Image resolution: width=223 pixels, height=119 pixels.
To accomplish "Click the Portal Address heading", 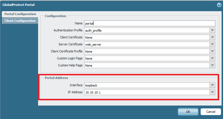I will [x=57, y=78].
